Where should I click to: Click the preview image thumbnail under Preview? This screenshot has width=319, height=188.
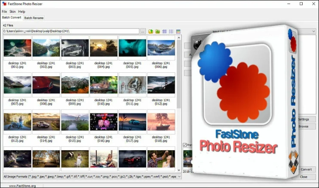(187, 159)
